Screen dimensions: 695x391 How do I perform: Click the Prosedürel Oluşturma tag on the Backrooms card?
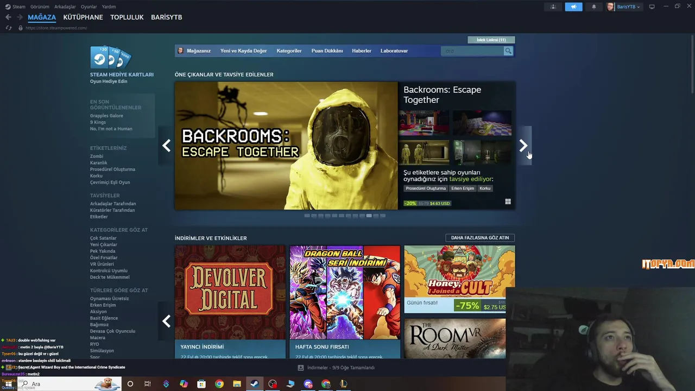pos(426,188)
